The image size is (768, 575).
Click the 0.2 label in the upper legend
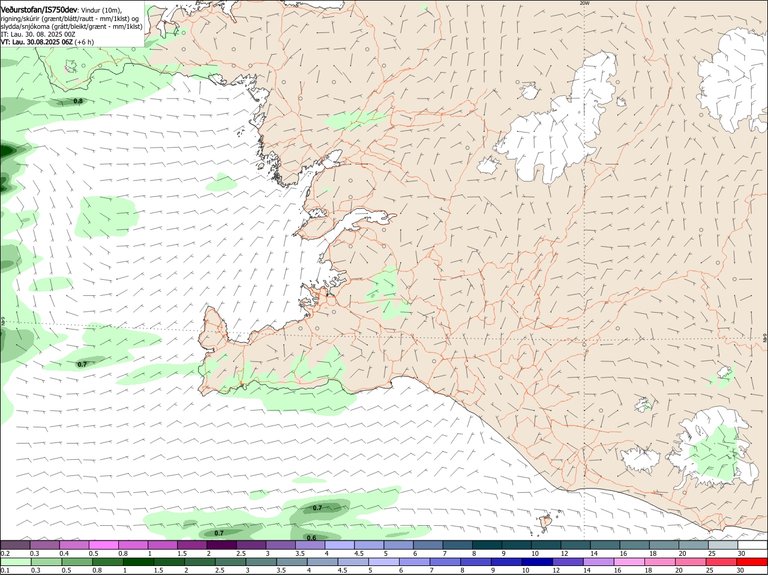pos(5,553)
